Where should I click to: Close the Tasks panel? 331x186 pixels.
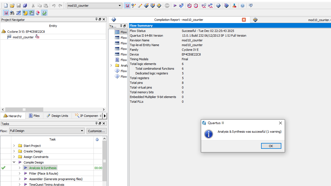click(x=104, y=123)
